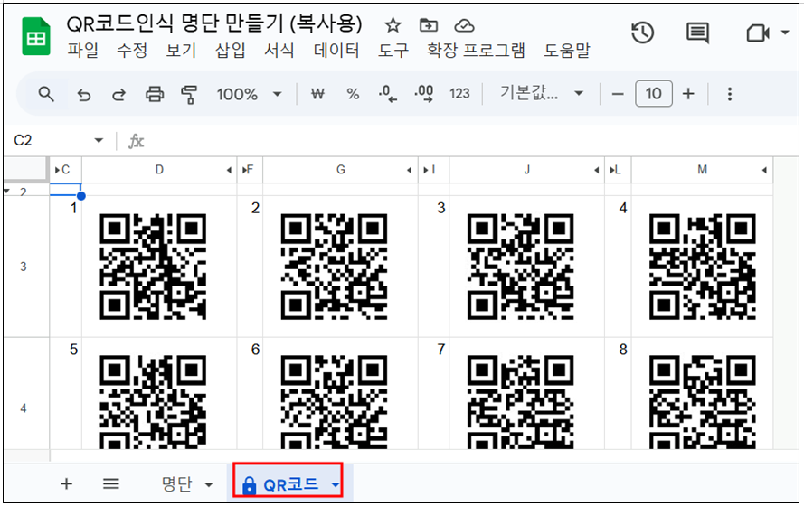Click QR code image numbered 4
This screenshot has height=506, width=804.
tap(703, 267)
